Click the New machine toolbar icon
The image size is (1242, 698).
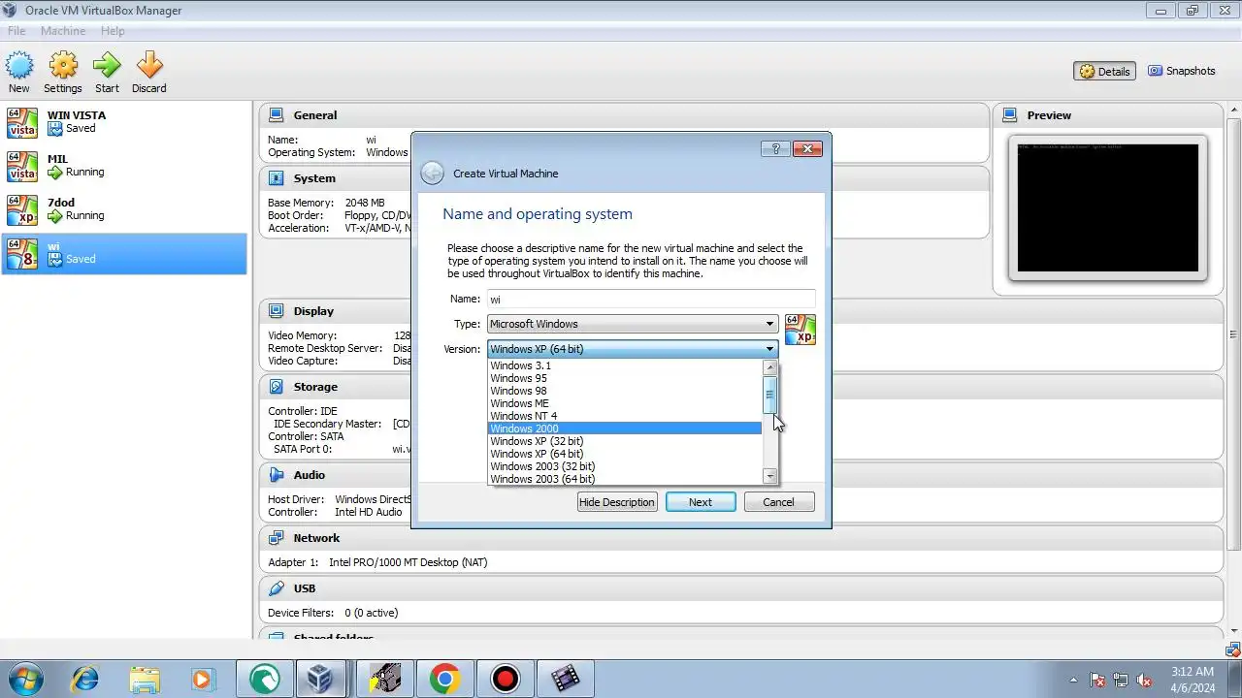[x=19, y=73]
